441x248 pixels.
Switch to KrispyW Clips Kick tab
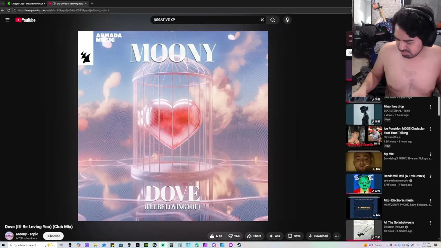25,3
